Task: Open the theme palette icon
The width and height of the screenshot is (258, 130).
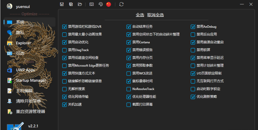Action: pyautogui.click(x=101, y=4)
